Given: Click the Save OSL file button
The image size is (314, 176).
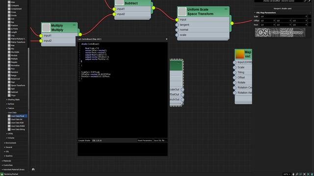Looking at the screenshot, I should [160, 141].
